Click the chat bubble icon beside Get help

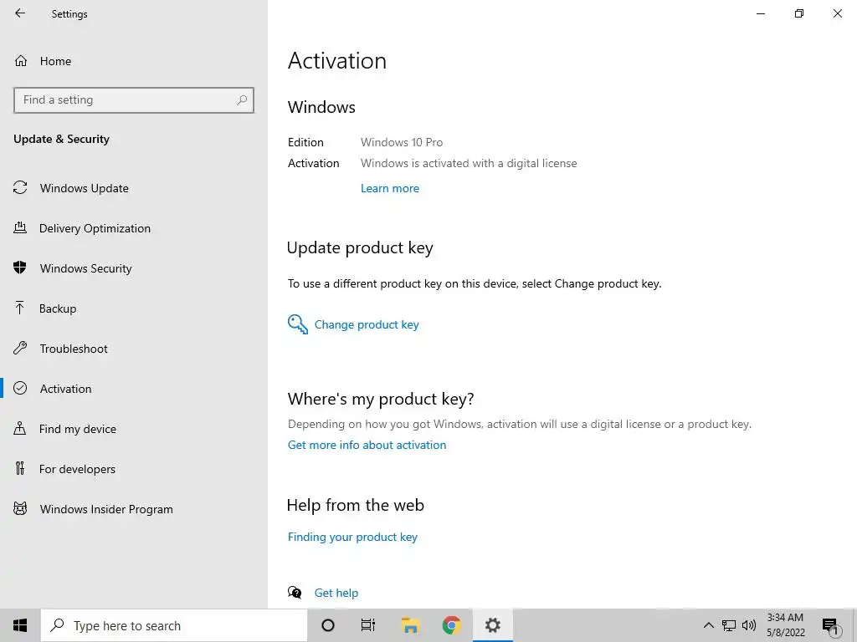coord(295,593)
